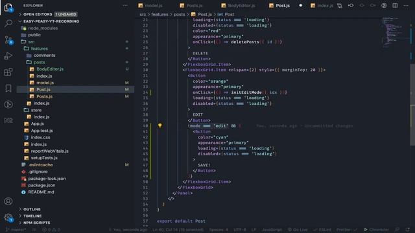The width and height of the screenshot is (415, 233).
Task: Open BodyEditor.js in the file tree
Action: click(50, 69)
